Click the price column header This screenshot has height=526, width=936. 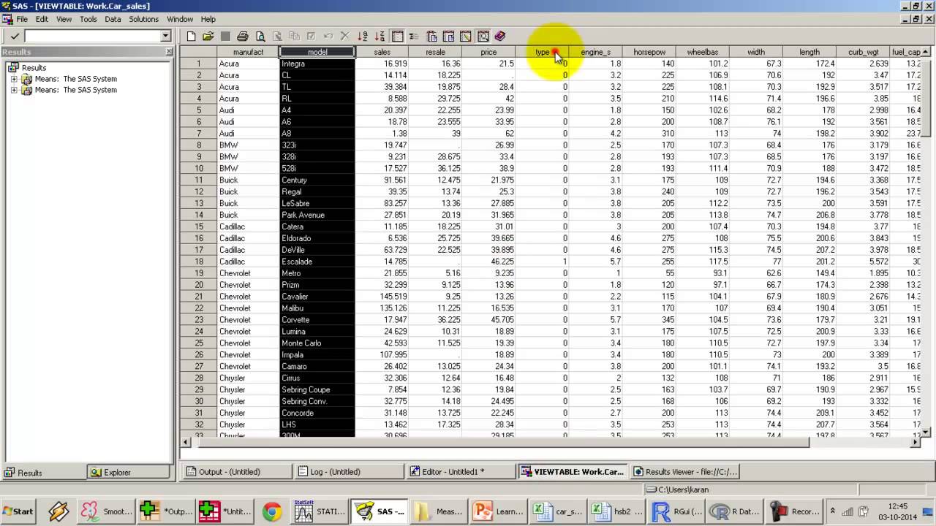click(x=488, y=52)
